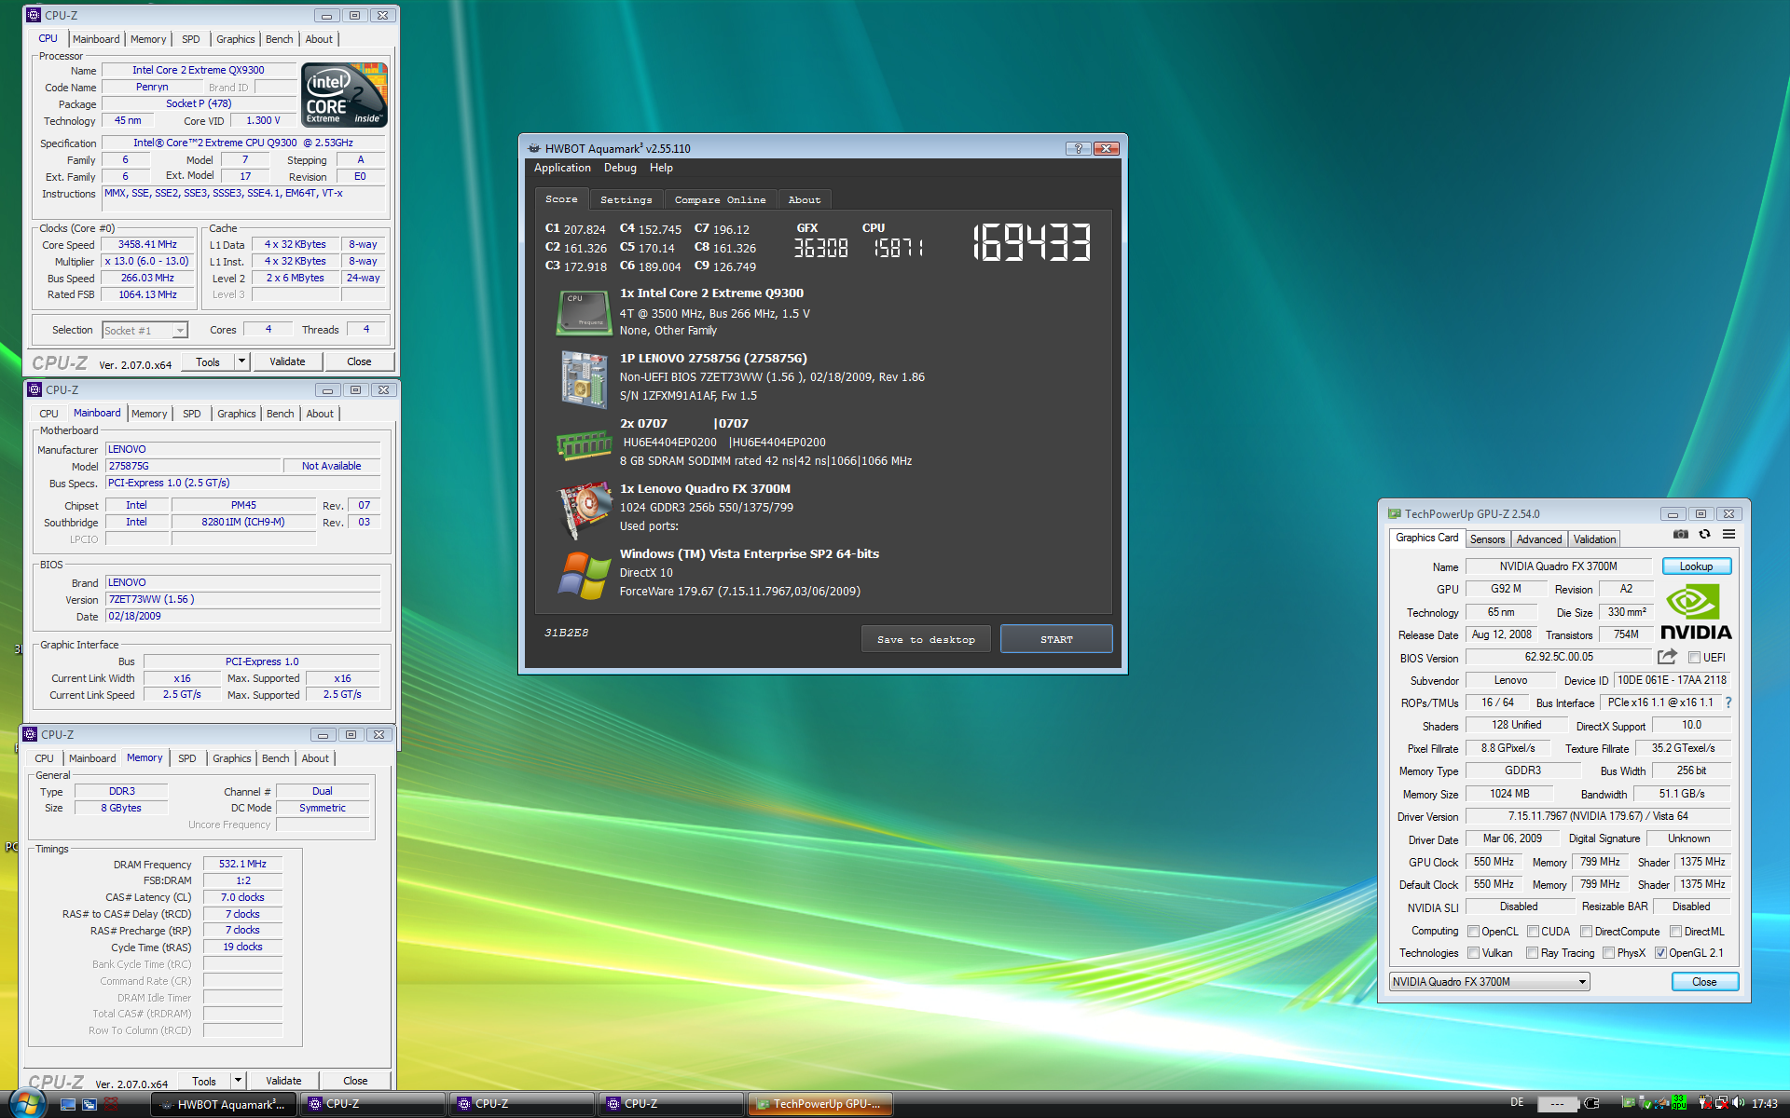
Task: Click the GPU-Z title bar app icon
Action: point(1395,513)
